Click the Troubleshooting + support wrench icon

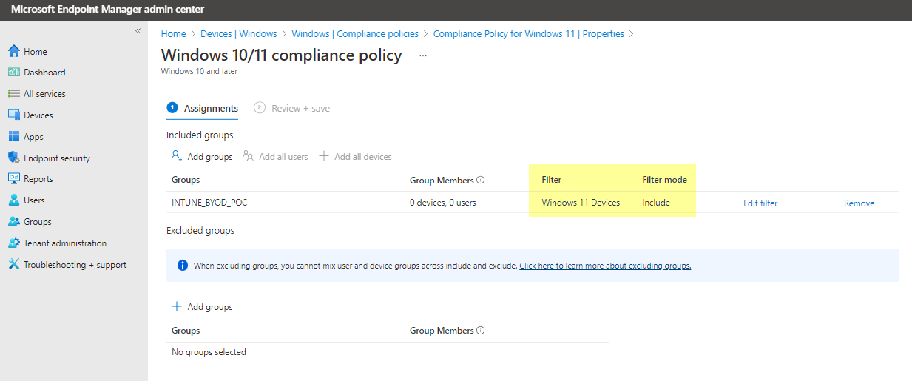(13, 265)
